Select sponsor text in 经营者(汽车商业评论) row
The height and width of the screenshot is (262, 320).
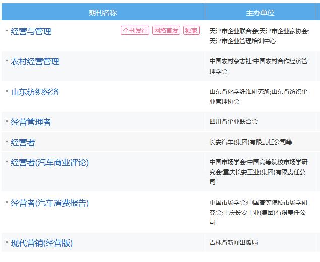pyautogui.click(x=259, y=172)
